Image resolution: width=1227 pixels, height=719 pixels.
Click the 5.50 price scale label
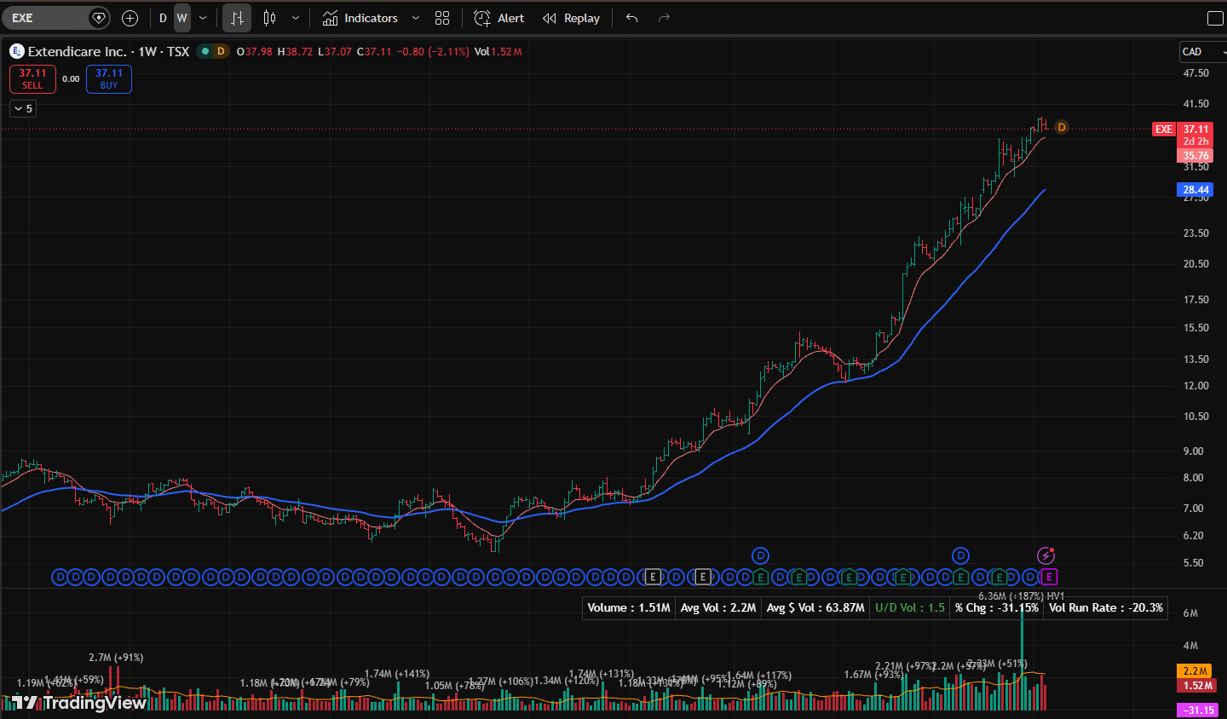point(1193,563)
